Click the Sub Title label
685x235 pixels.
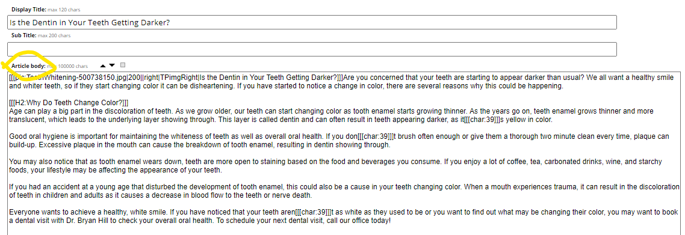[23, 35]
